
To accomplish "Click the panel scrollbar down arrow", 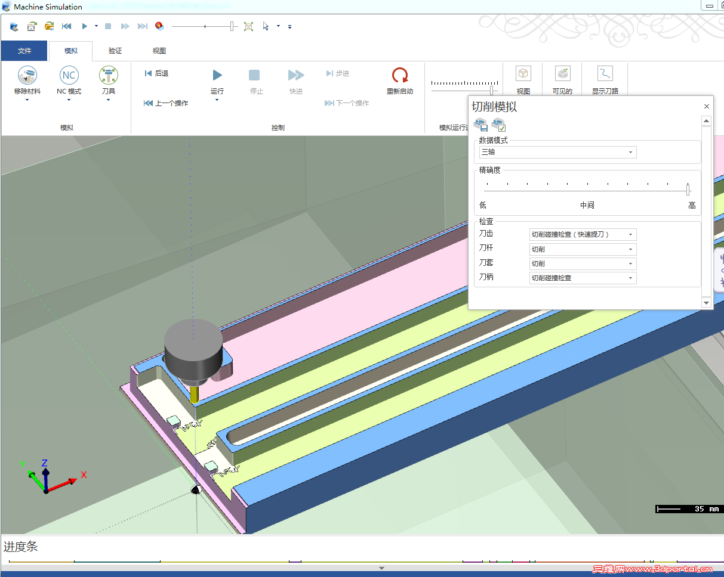I will pyautogui.click(x=707, y=303).
